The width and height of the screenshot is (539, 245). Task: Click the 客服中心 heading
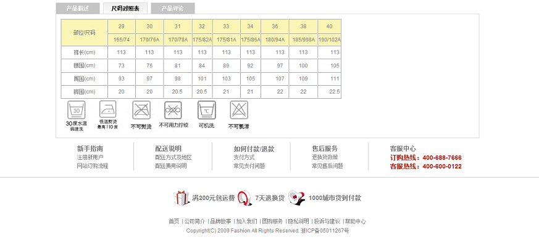403,149
